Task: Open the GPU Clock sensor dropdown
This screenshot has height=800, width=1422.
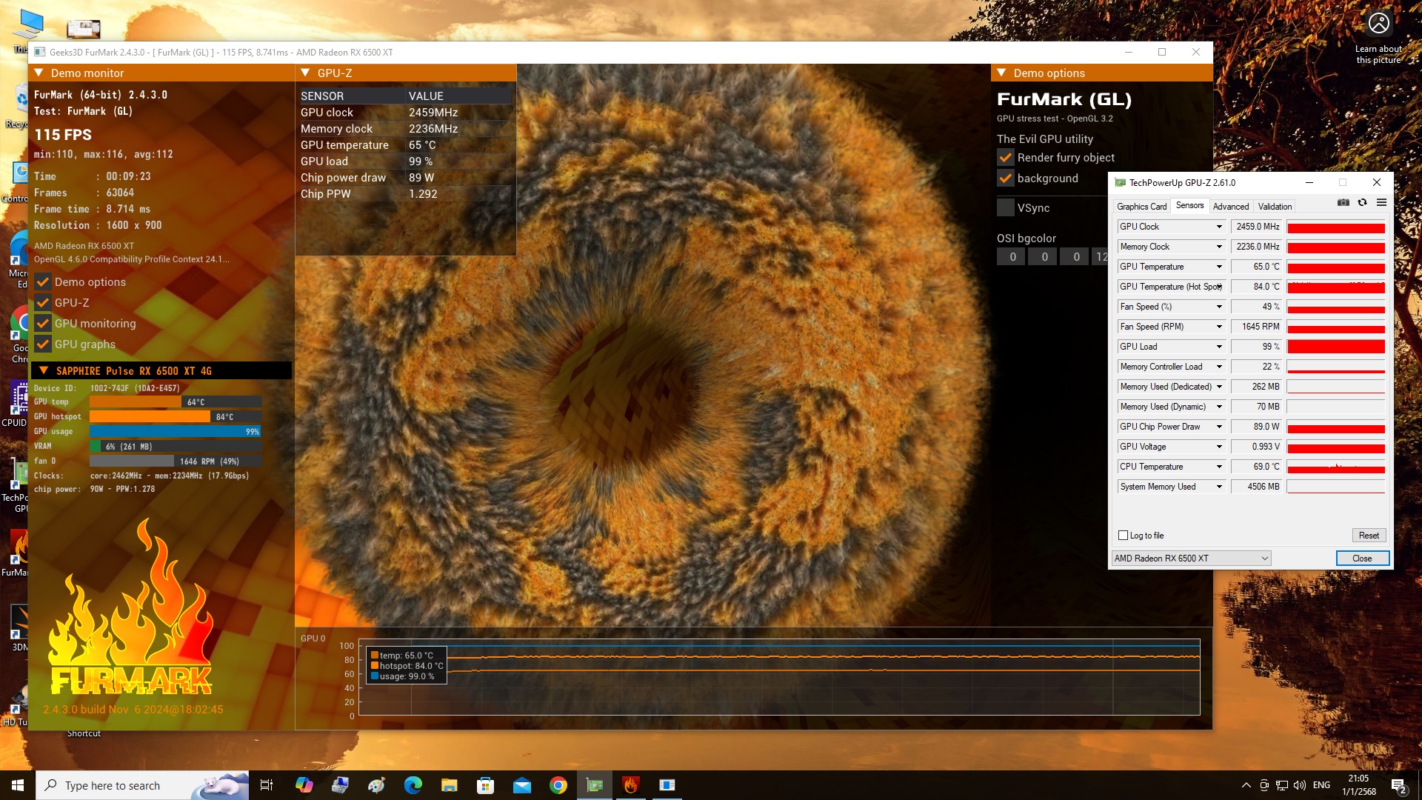Action: (x=1218, y=227)
